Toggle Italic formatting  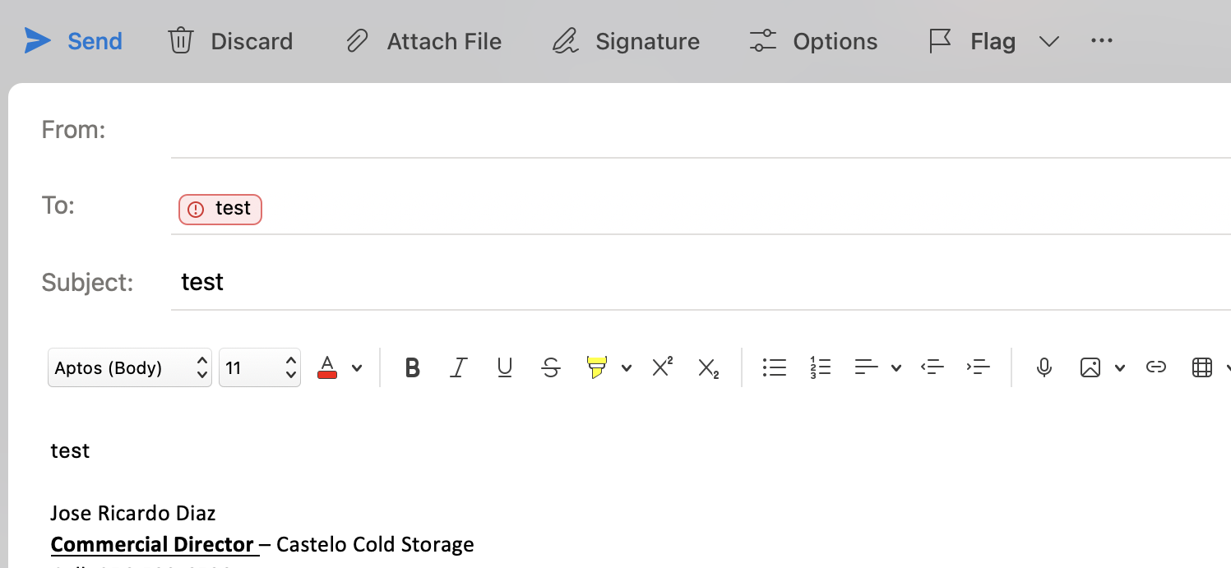tap(459, 367)
